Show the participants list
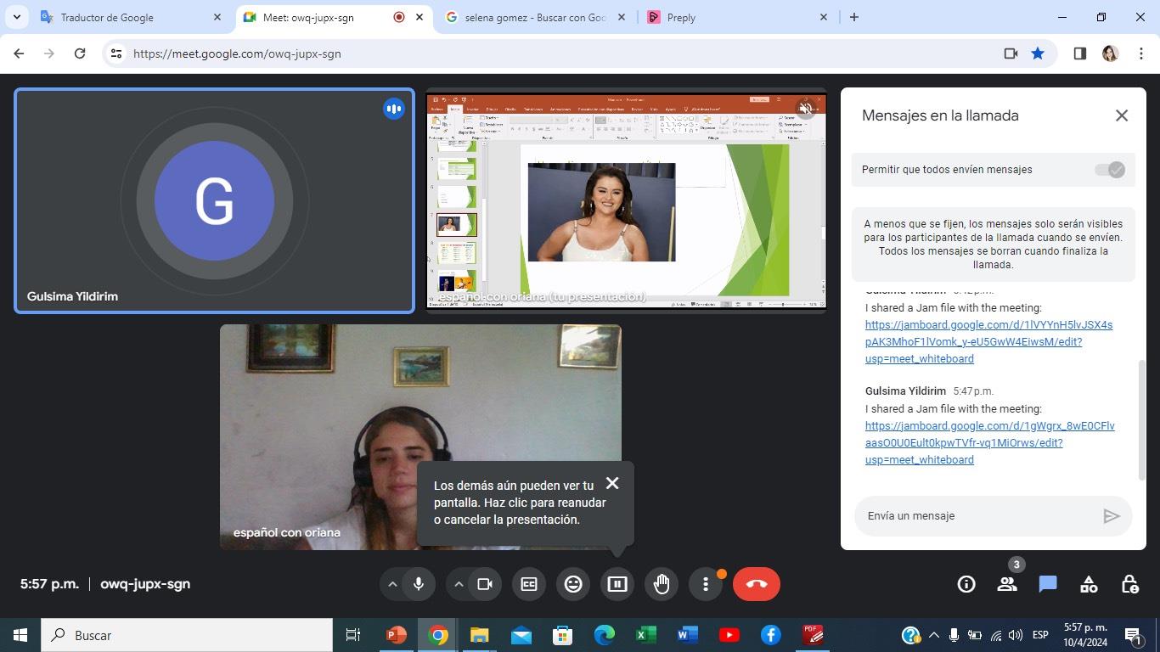The height and width of the screenshot is (652, 1160). pos(1007,584)
